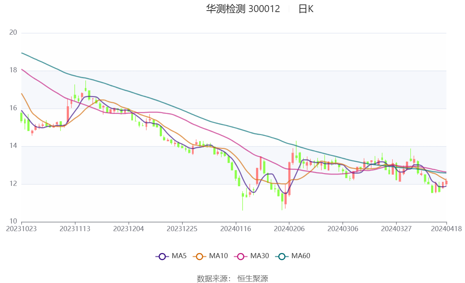Click y-axis value 12

pyautogui.click(x=13, y=184)
